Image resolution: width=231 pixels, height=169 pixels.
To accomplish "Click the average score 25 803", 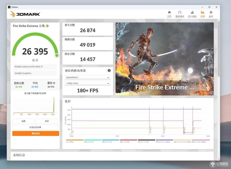I will (x=35, y=87).
